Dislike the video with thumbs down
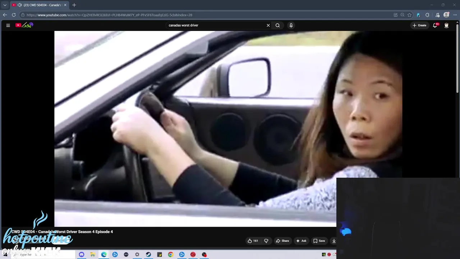Viewport: 460px width, 259px height. (x=266, y=241)
